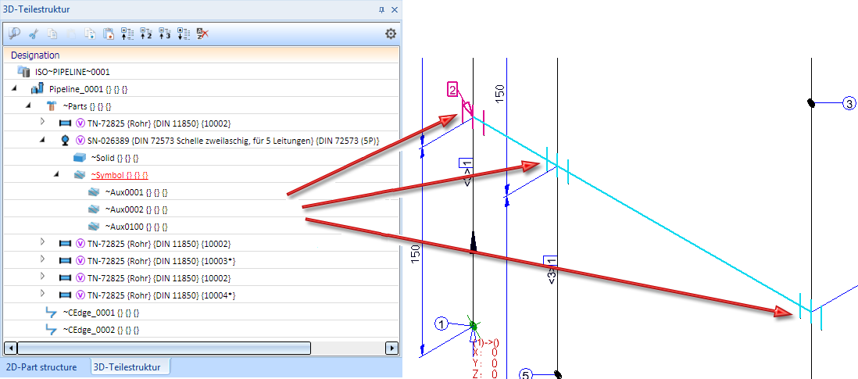The height and width of the screenshot is (379, 858).
Task: Select Pipeline_0001 {} {} {} entry
Action: pyautogui.click(x=88, y=88)
